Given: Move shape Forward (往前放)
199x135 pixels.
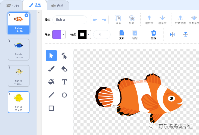Looking at the screenshot, I should 149,20.
